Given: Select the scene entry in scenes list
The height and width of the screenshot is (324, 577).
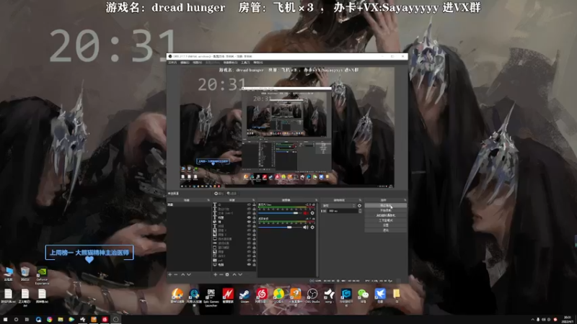Looking at the screenshot, I should click(x=189, y=204).
